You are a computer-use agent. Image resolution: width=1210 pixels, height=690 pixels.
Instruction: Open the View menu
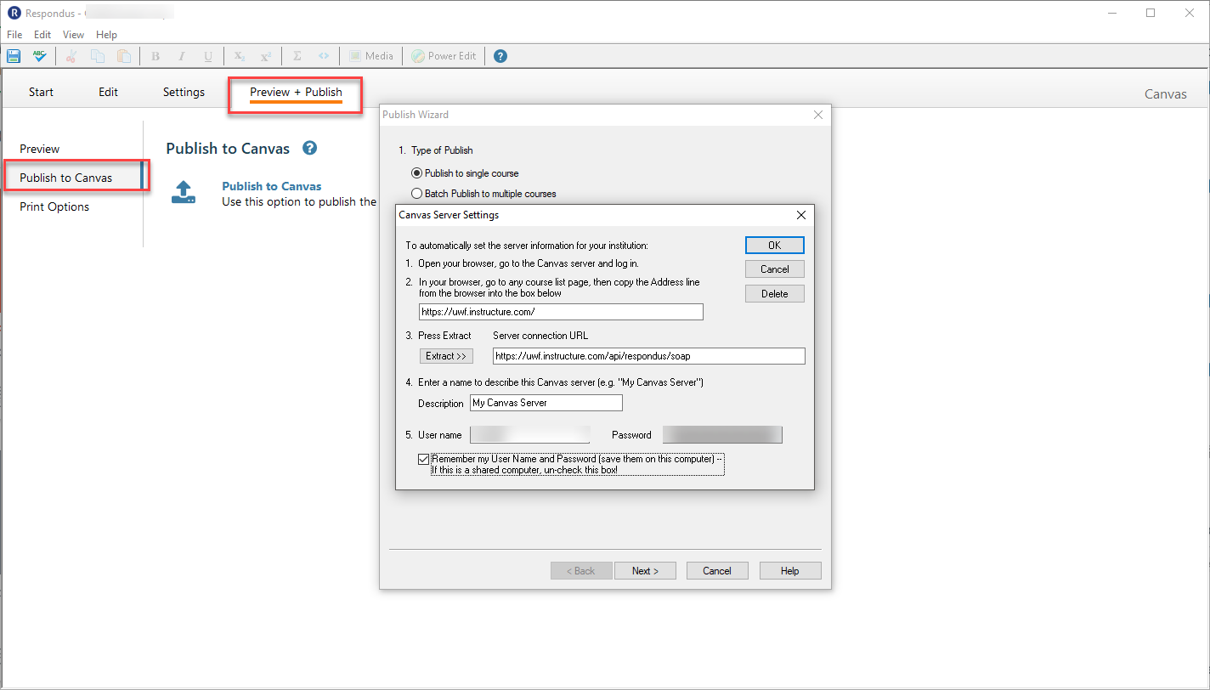73,35
